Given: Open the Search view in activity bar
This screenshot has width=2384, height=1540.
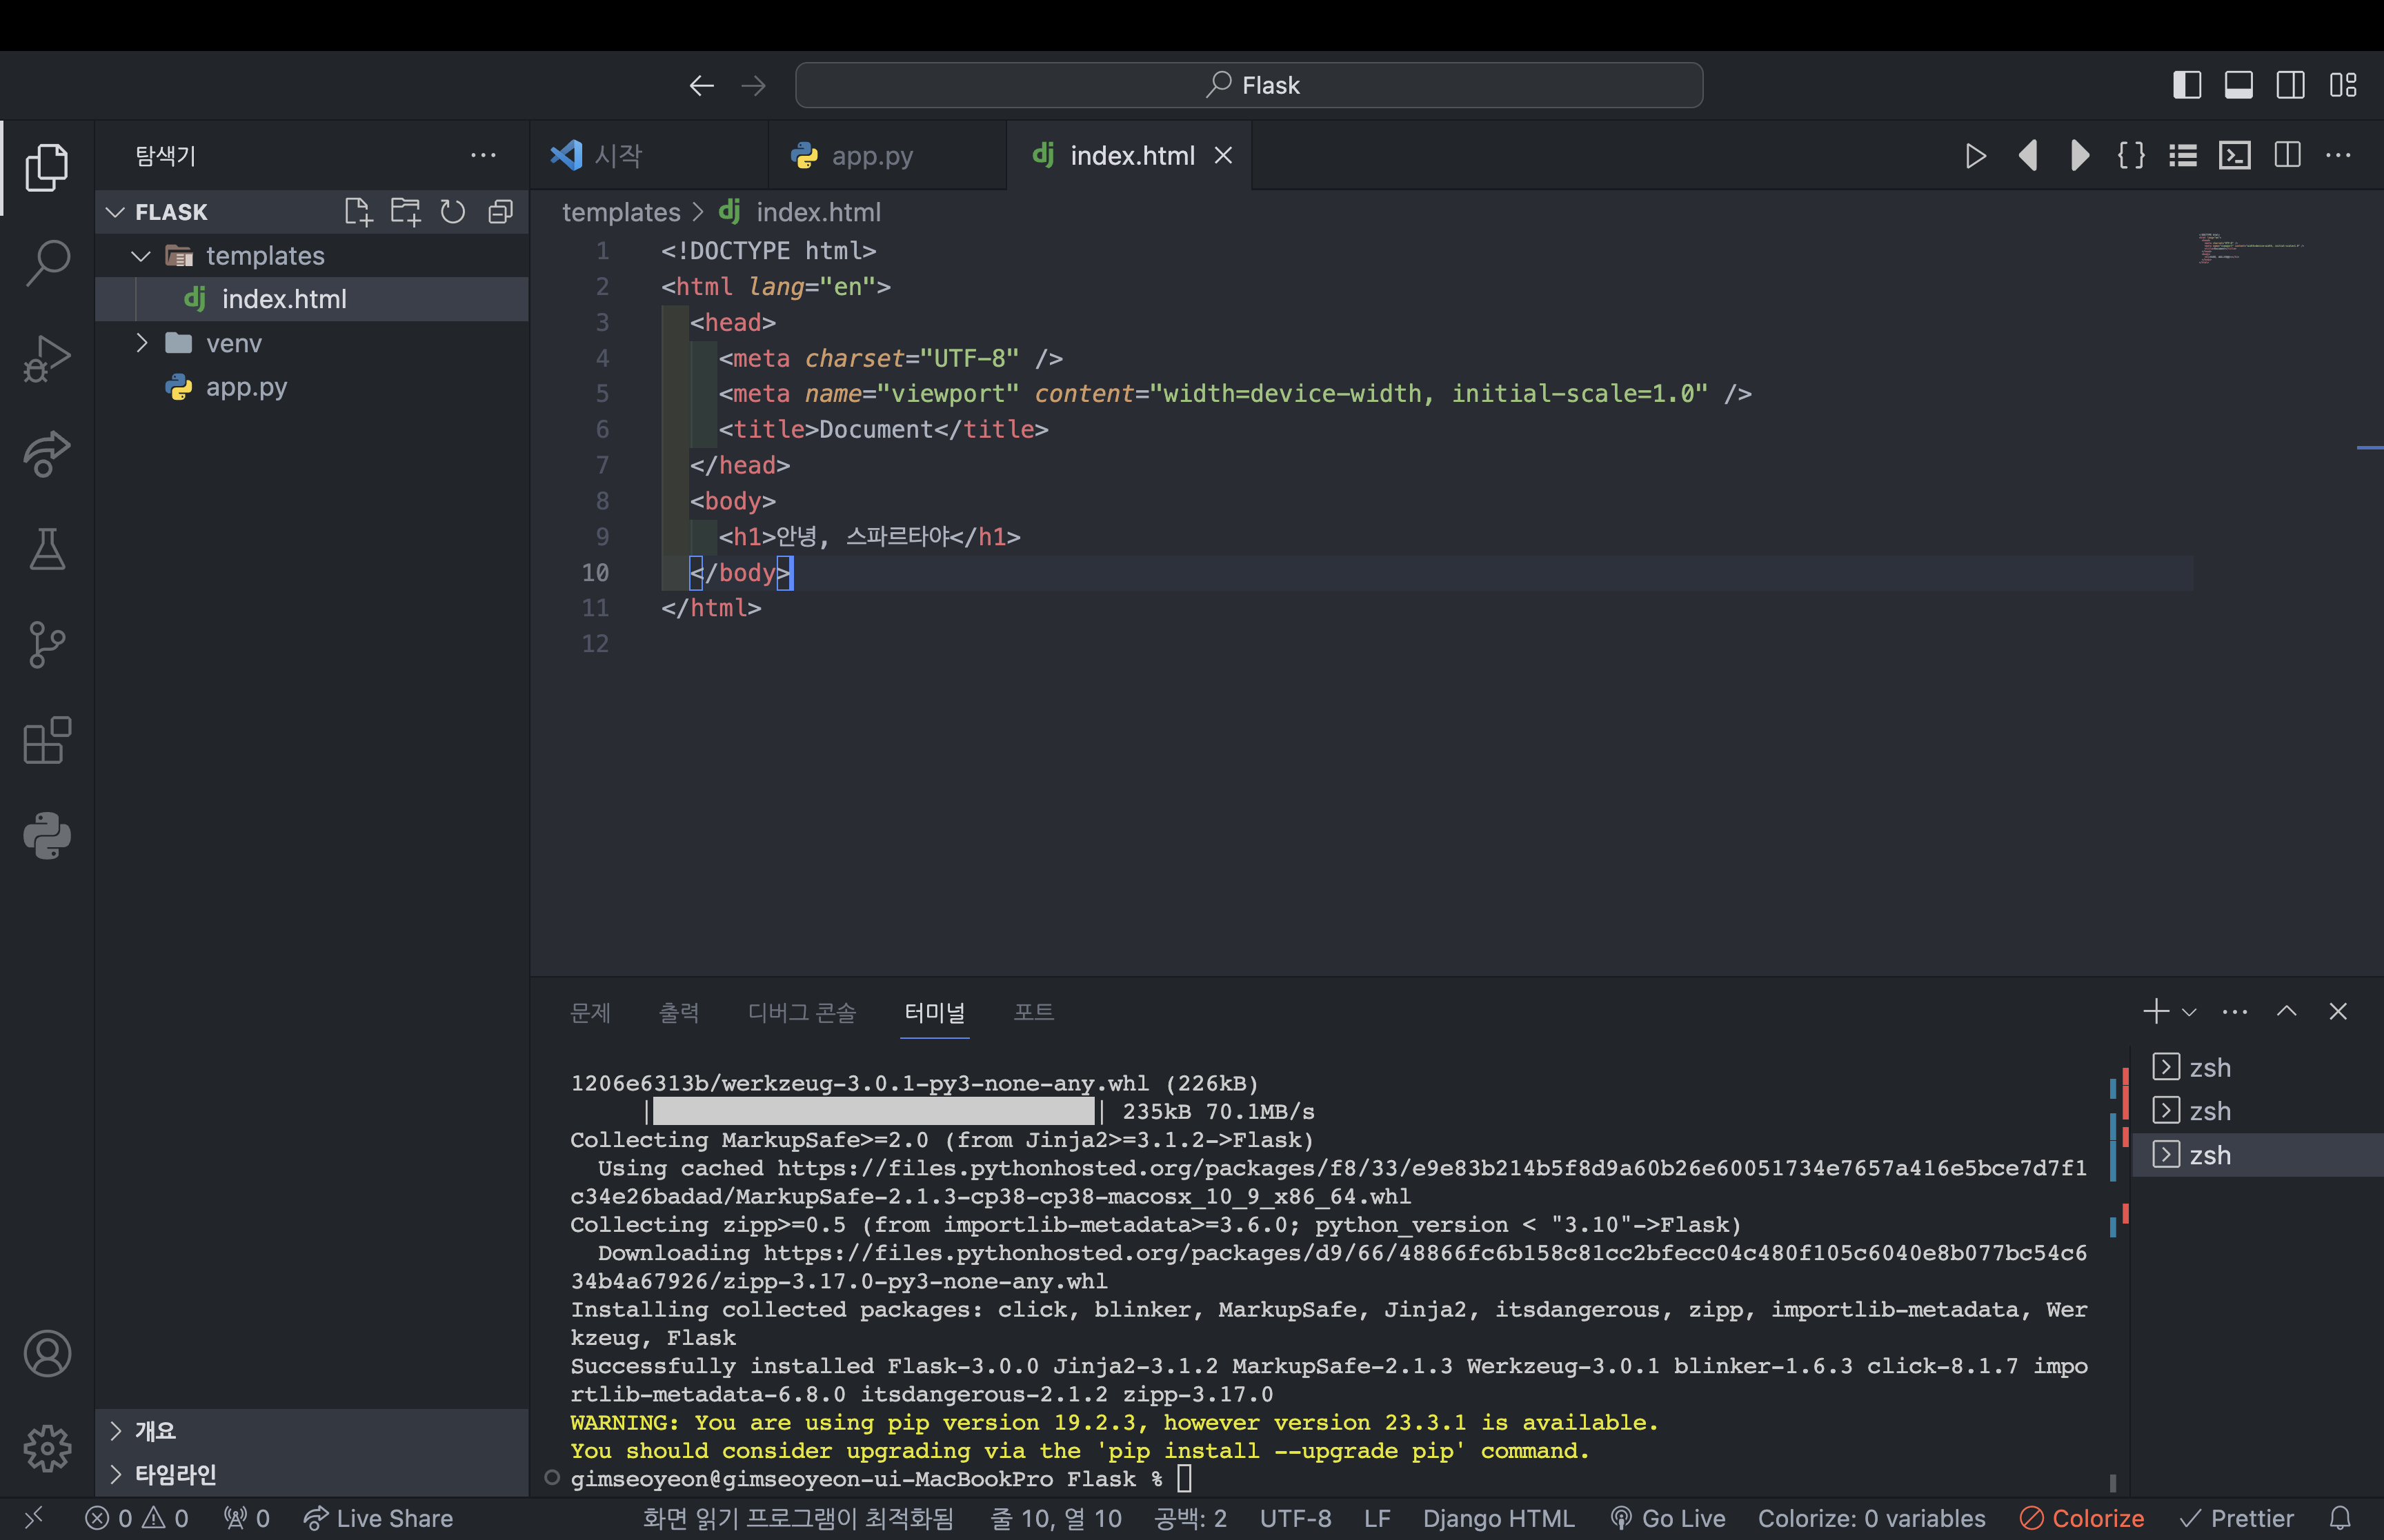Looking at the screenshot, I should [x=47, y=263].
